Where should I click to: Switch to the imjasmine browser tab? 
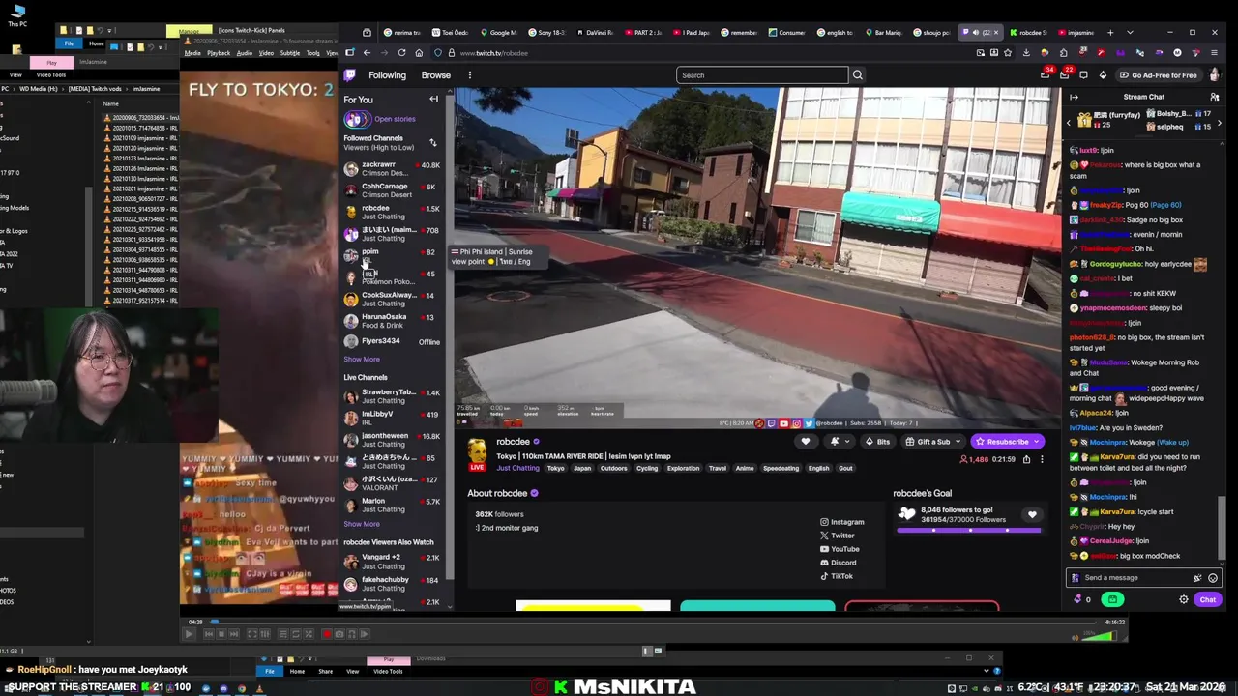coord(1076,33)
